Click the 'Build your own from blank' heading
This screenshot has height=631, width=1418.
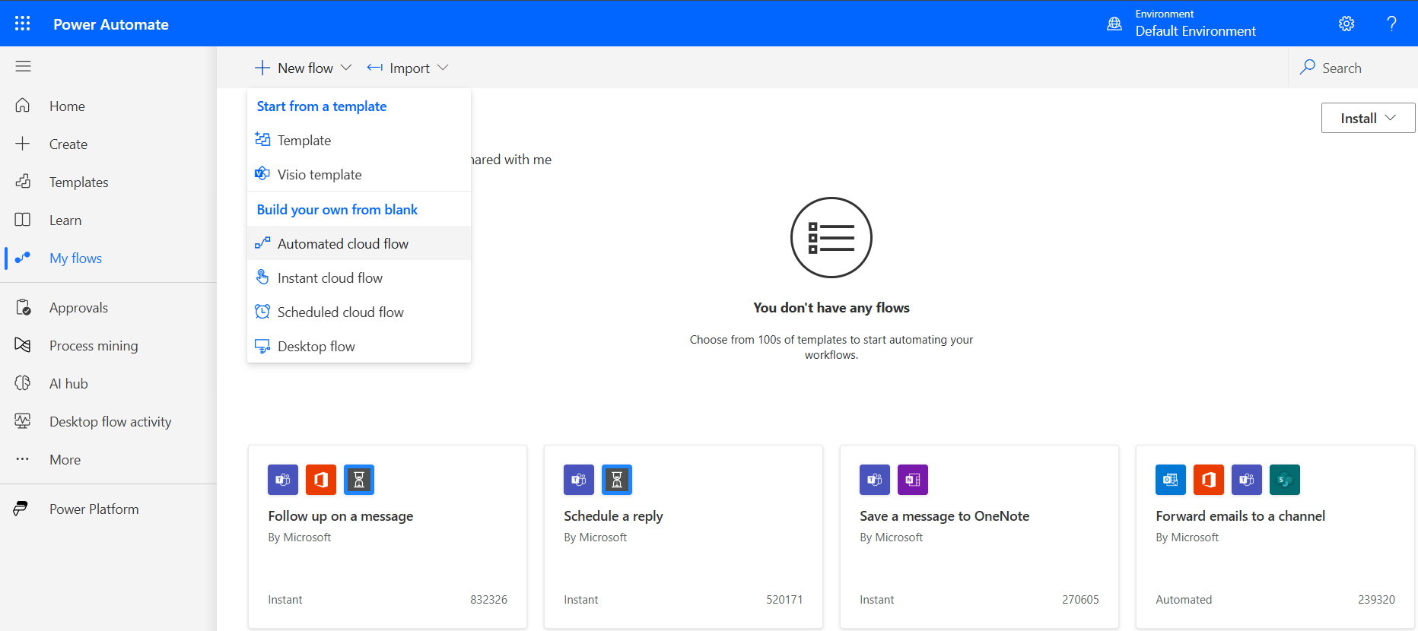click(x=337, y=209)
